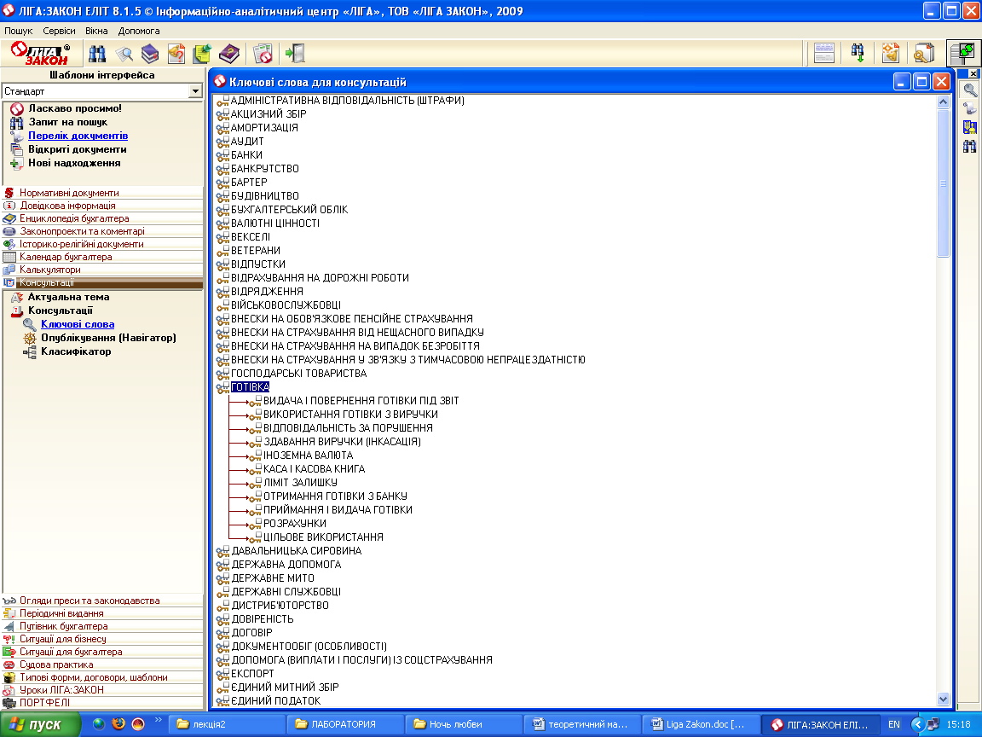Click the documents with red logo icon
982x737 pixels.
tap(263, 54)
